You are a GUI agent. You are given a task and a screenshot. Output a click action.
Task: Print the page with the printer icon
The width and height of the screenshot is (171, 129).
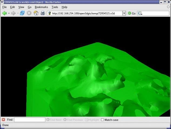tap(43, 13)
